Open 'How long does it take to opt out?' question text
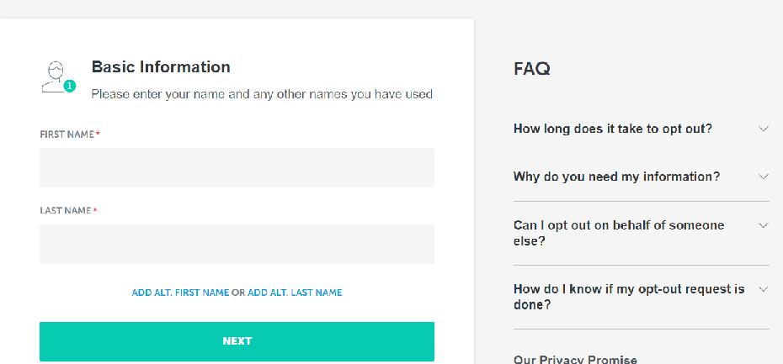Image resolution: width=783 pixels, height=364 pixels. (x=613, y=129)
